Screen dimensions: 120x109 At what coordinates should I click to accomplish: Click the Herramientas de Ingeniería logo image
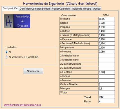tap(17, 21)
